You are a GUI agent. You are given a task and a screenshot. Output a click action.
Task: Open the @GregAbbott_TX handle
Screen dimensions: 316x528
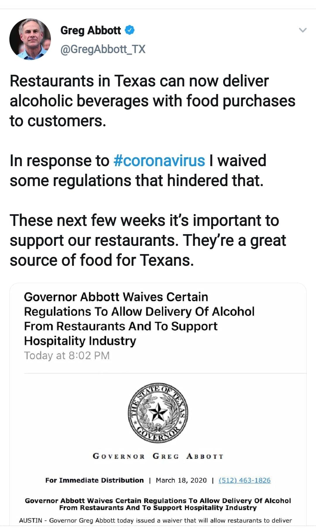coord(103,49)
